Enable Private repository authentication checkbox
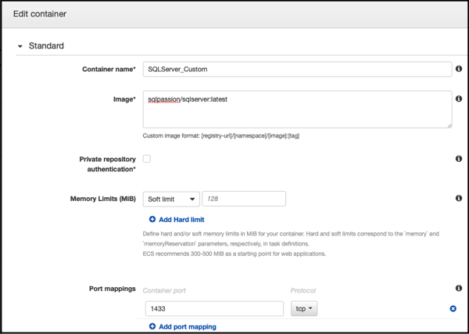469x334 pixels. pyautogui.click(x=147, y=159)
